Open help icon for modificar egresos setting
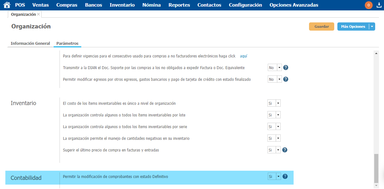The height and width of the screenshot is (189, 384). pyautogui.click(x=286, y=79)
